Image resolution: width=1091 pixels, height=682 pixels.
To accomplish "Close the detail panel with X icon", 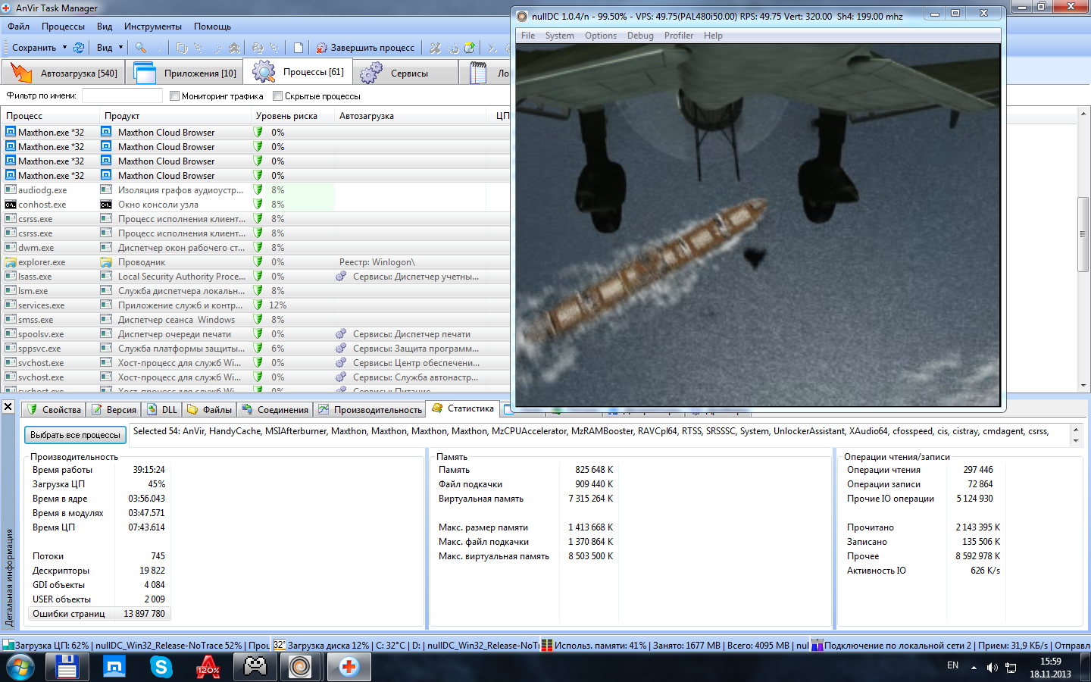I will pyautogui.click(x=8, y=407).
